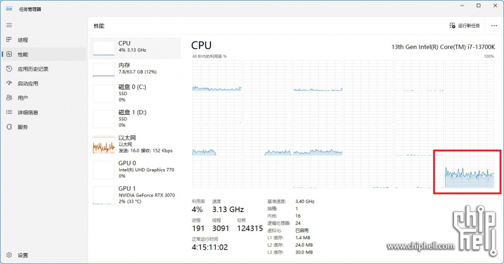
Task: Click the highlighted busy logical processor graph
Action: point(470,172)
